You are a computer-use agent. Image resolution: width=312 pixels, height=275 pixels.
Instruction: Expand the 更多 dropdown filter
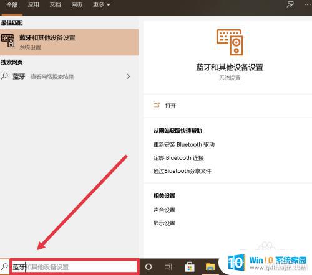click(x=101, y=4)
